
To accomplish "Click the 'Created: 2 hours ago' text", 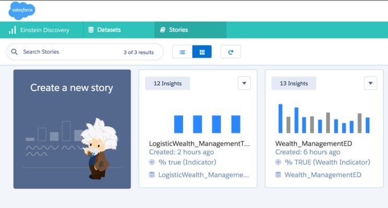I will 181,152.
